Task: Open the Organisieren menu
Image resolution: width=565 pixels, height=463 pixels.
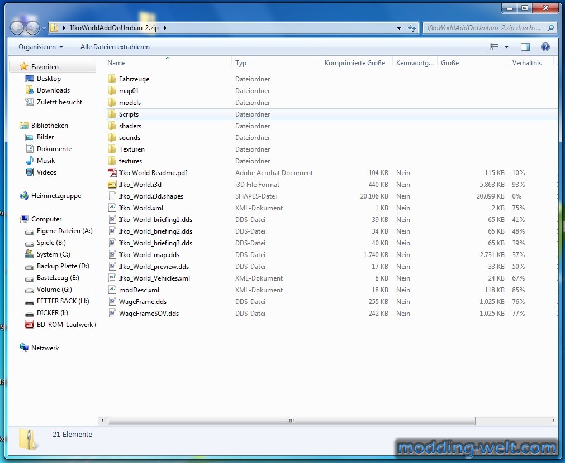Action: [41, 47]
